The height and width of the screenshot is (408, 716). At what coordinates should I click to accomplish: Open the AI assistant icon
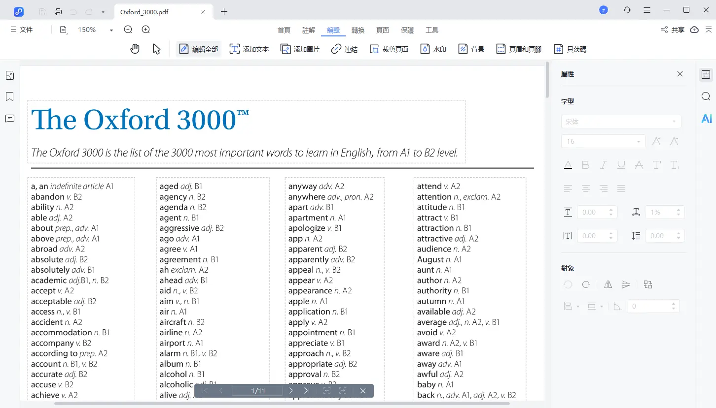point(707,119)
